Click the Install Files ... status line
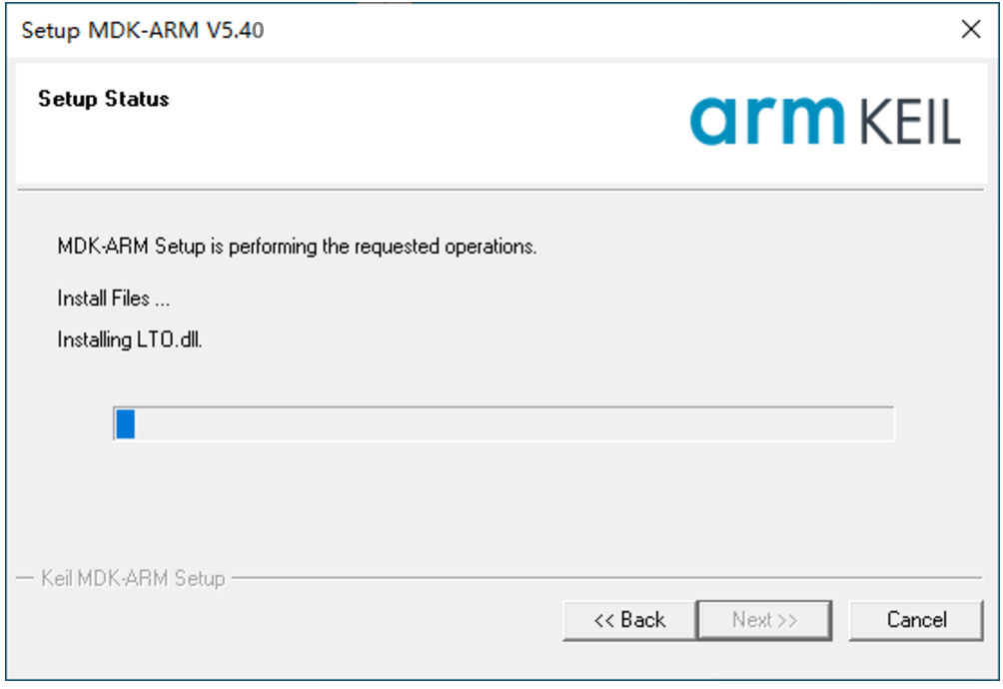This screenshot has height=689, width=1003. 113,299
